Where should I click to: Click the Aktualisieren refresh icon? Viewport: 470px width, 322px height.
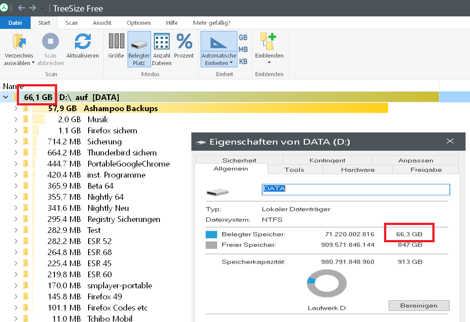coord(82,42)
